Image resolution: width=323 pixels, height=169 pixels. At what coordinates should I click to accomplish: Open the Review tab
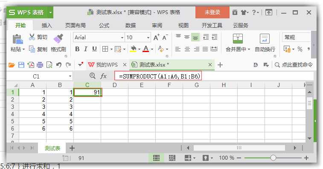[x=157, y=25]
